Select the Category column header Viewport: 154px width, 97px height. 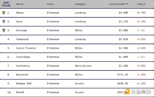point(80,4)
